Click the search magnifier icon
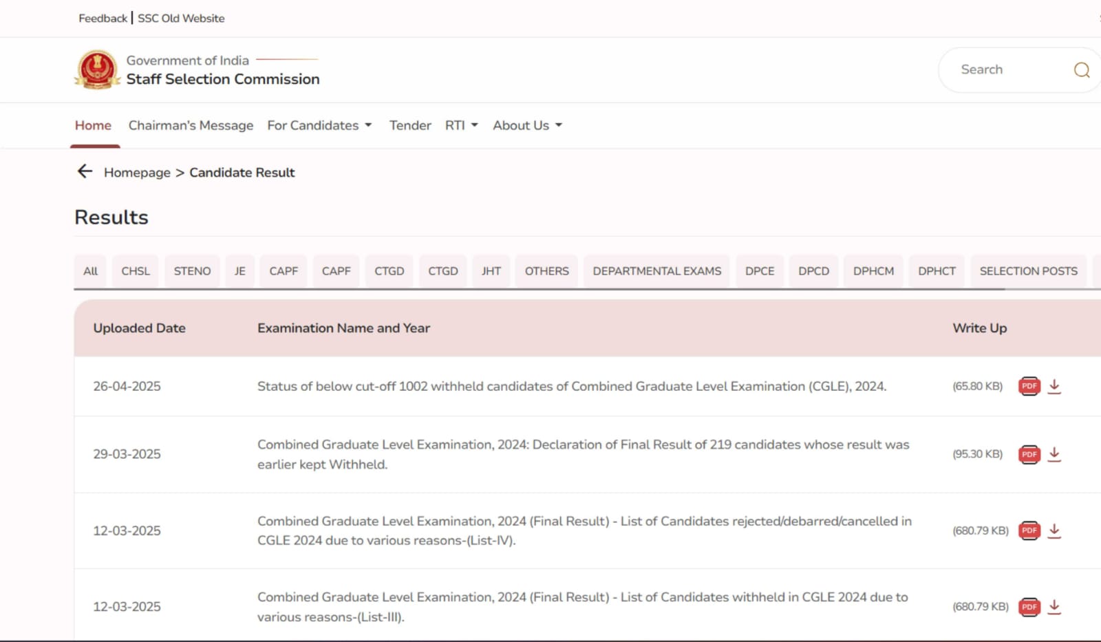Viewport: 1101px width, 642px height. [x=1082, y=70]
